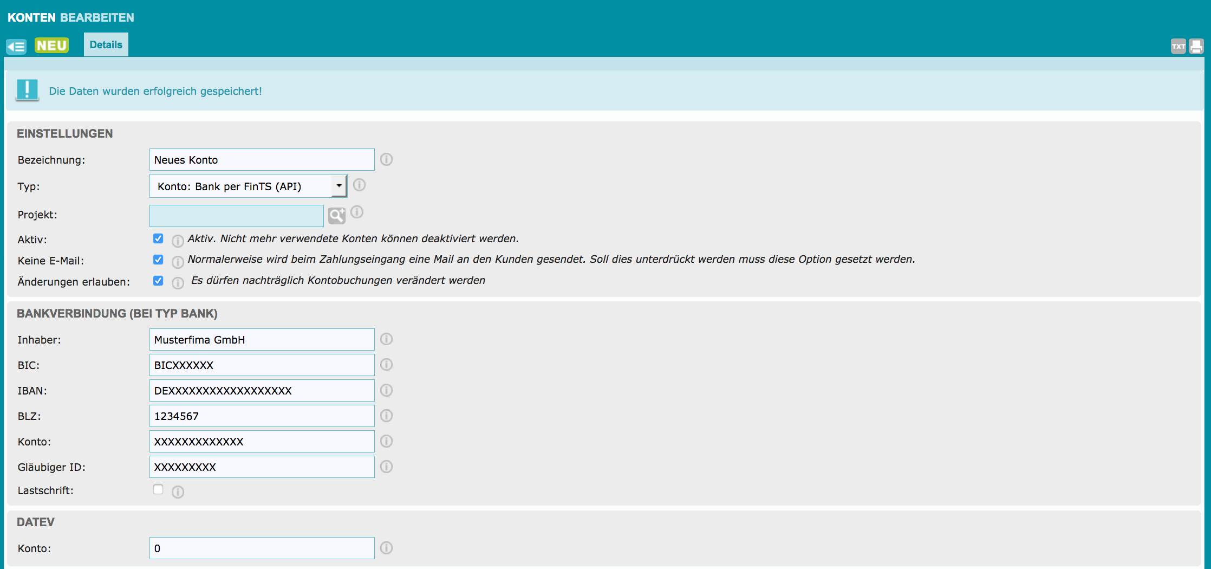Switch to the Details tab
The width and height of the screenshot is (1211, 569).
(x=106, y=45)
